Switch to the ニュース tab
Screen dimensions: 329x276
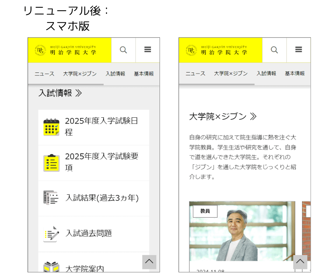tap(44, 74)
